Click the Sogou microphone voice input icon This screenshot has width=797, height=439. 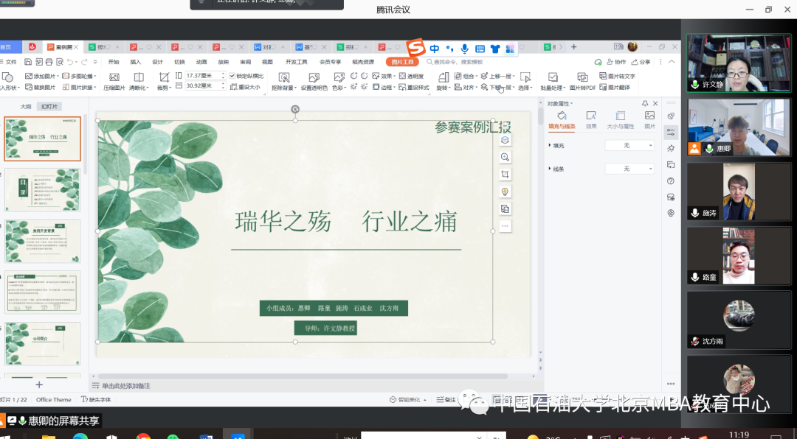(x=464, y=49)
